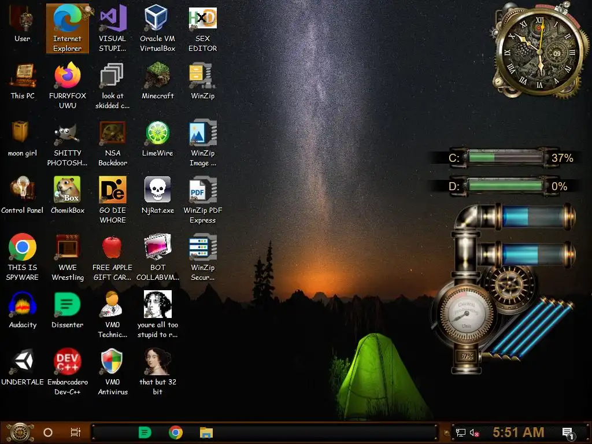592x444 pixels.
Task: Launch SHITTY PHOTOSH... GIMP icon
Action: [x=68, y=143]
